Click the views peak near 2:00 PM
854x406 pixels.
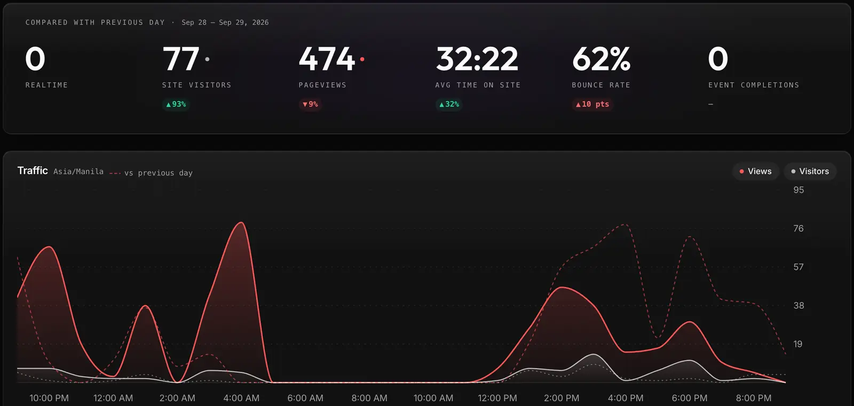[x=562, y=288]
